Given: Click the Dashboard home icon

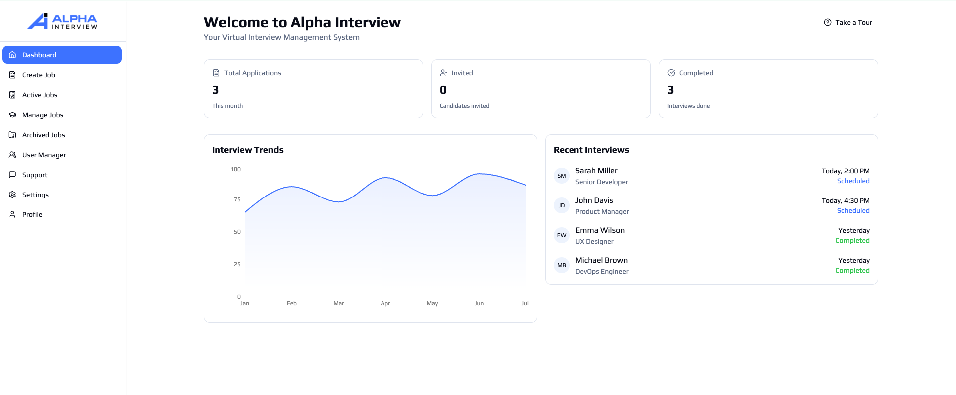Looking at the screenshot, I should point(13,55).
